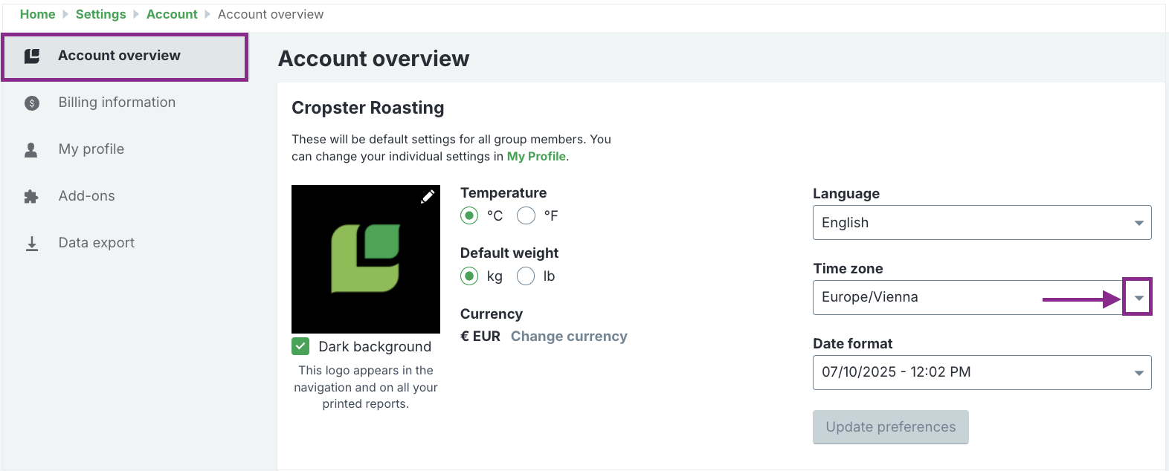Click the Cropster Roasting heading
Viewport: 1169px width, 471px height.
tap(368, 108)
